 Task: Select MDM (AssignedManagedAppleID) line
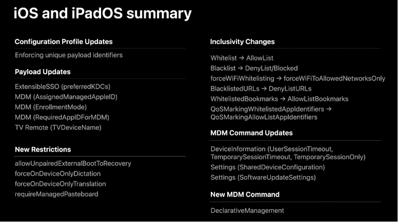(x=66, y=97)
